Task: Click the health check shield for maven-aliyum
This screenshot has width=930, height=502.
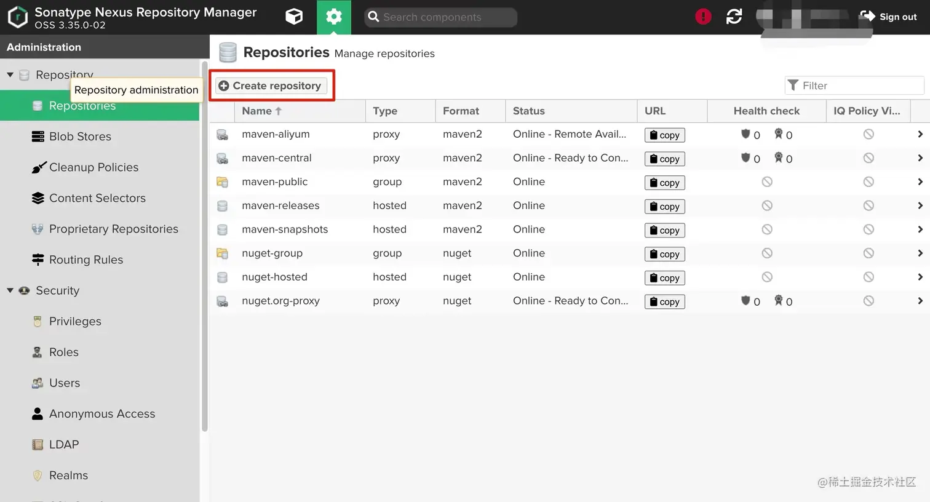Action: [745, 134]
